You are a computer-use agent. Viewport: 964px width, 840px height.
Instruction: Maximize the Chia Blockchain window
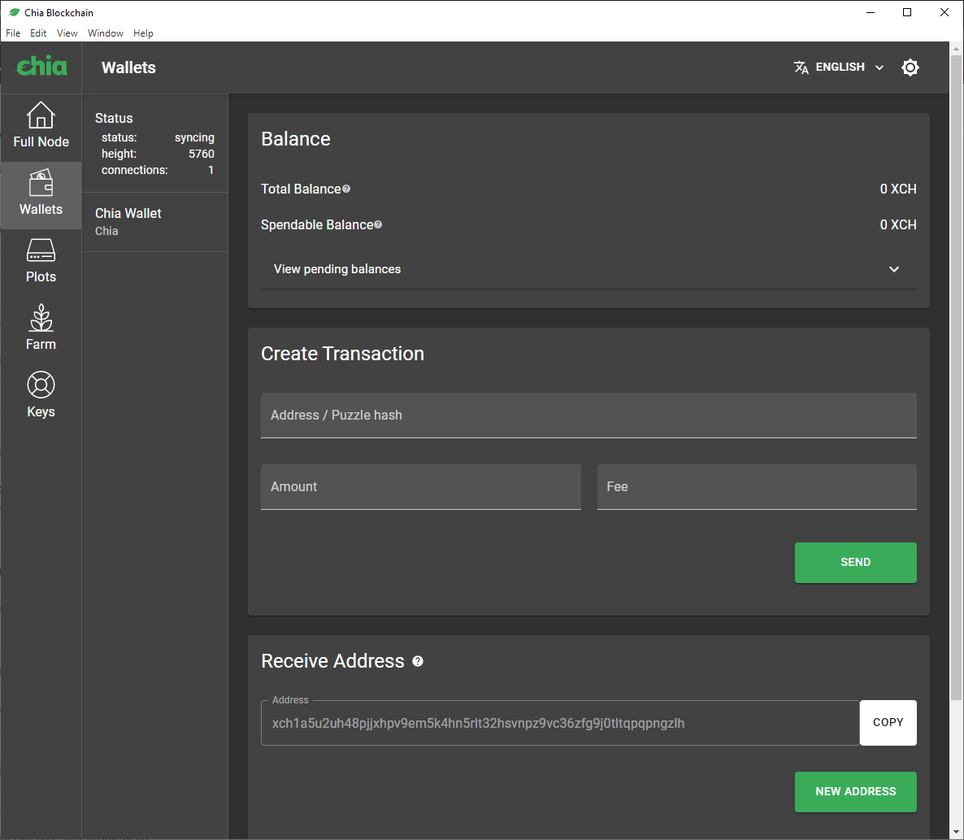point(907,12)
